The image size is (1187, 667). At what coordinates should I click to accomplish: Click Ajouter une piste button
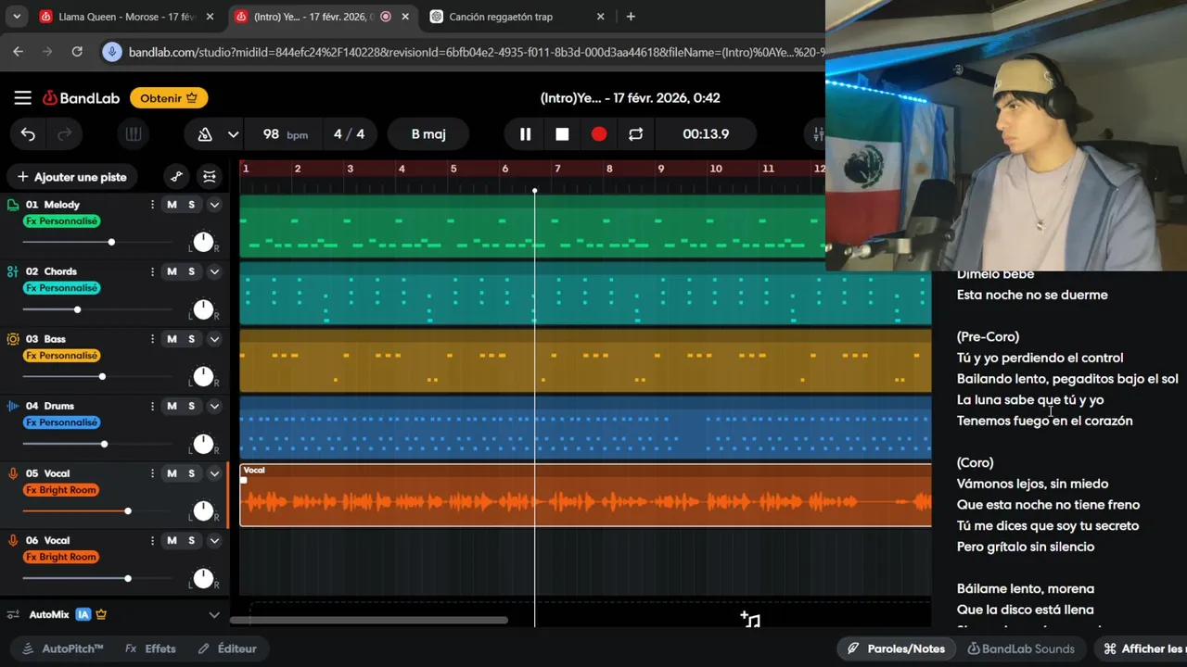tap(71, 177)
